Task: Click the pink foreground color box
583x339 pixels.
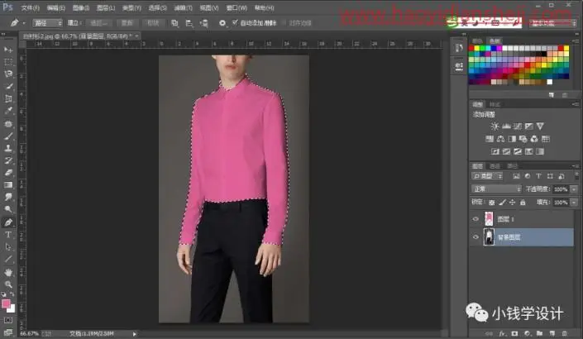Action: tap(6, 303)
